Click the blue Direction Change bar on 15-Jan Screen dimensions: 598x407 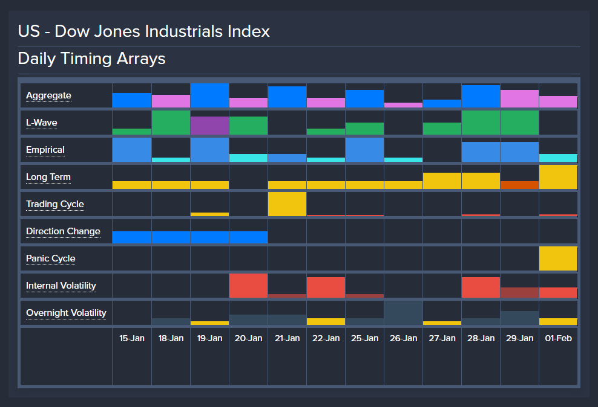[x=132, y=237]
